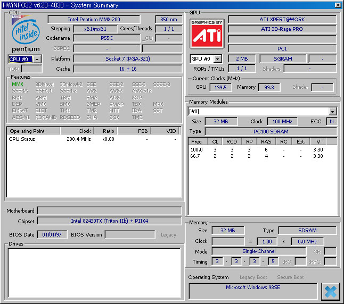
Task: Click the 16 + 16 cache field
Action: [x=128, y=69]
